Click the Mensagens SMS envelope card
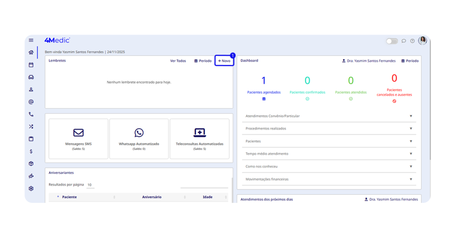 (x=78, y=138)
